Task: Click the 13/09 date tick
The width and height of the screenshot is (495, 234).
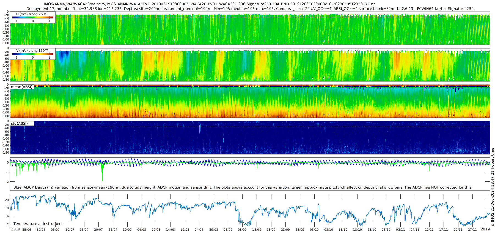Action: point(257,230)
